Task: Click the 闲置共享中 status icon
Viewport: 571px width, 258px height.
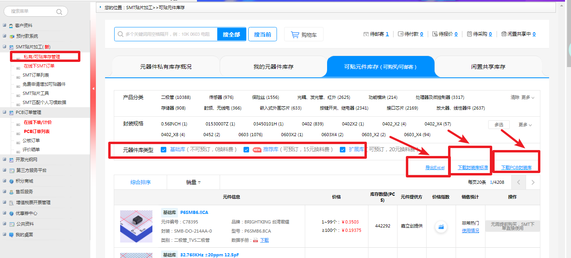Action: [504, 34]
